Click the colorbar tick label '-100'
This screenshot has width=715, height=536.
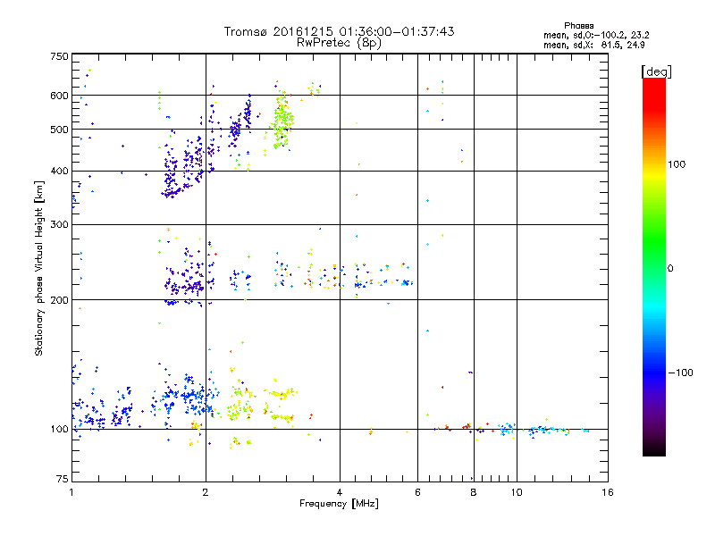coord(680,373)
